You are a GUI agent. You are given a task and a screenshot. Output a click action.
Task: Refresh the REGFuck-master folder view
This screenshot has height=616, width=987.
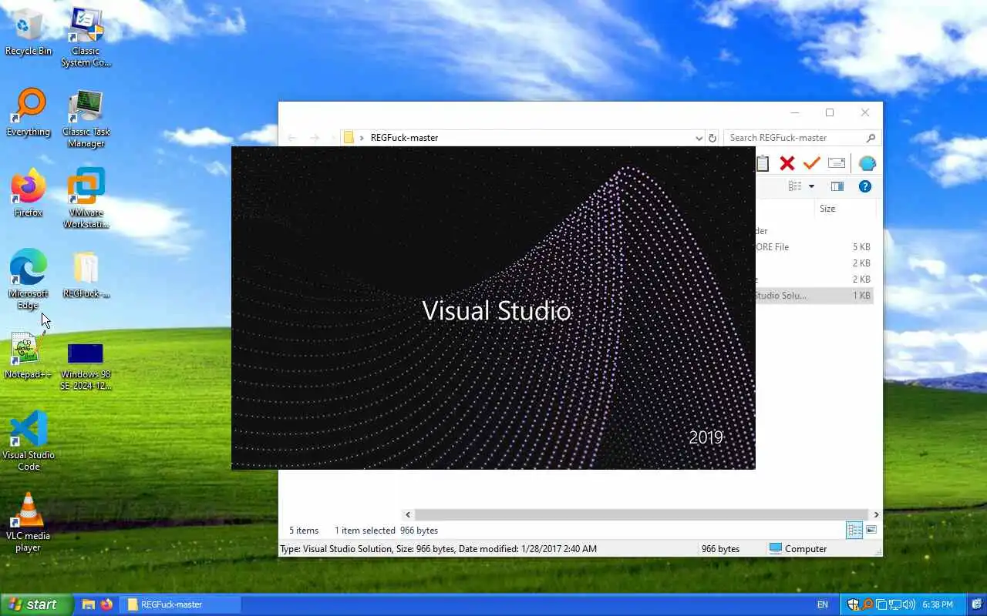point(712,138)
